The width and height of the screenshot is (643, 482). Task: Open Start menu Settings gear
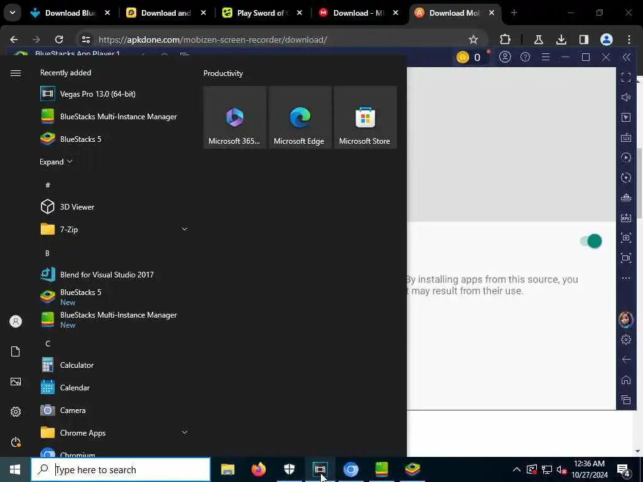coord(16,412)
